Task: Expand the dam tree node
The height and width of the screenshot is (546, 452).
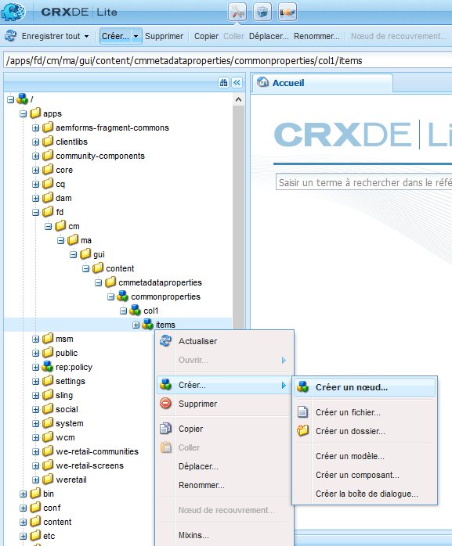Action: 35,198
